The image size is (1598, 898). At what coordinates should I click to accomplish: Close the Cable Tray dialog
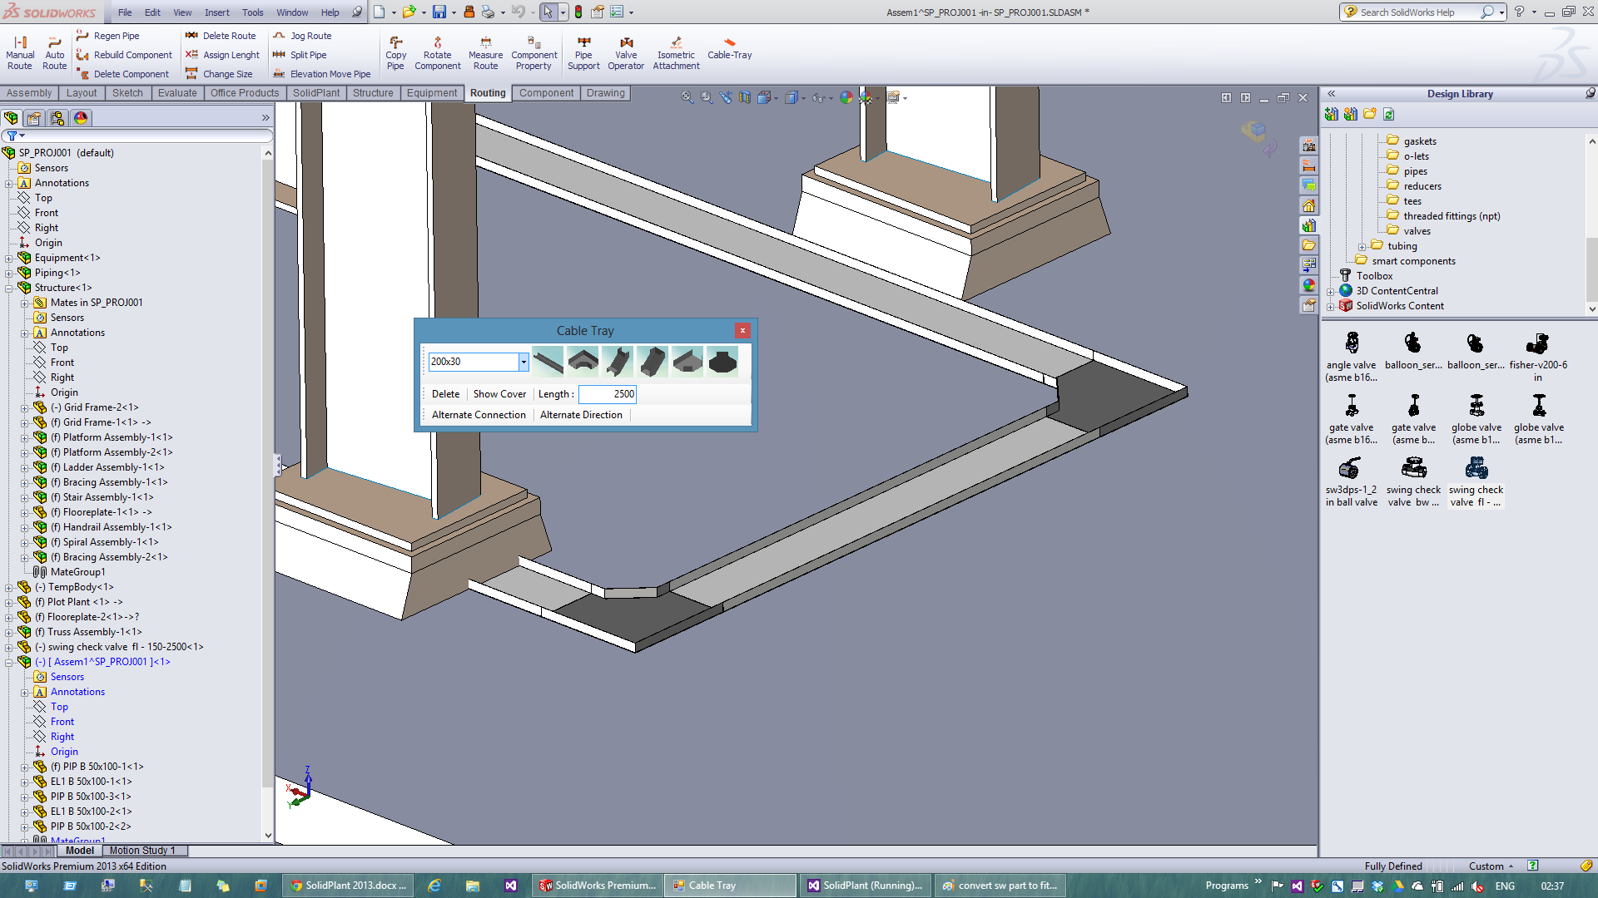[742, 331]
